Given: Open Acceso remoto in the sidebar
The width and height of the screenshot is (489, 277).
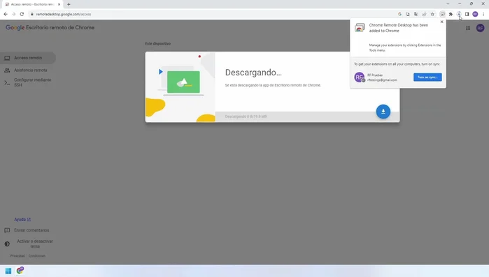Looking at the screenshot, I should click(x=28, y=58).
